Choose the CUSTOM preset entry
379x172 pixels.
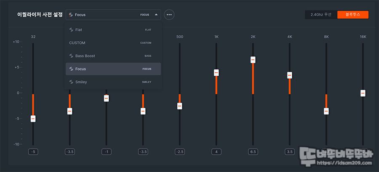click(x=113, y=43)
